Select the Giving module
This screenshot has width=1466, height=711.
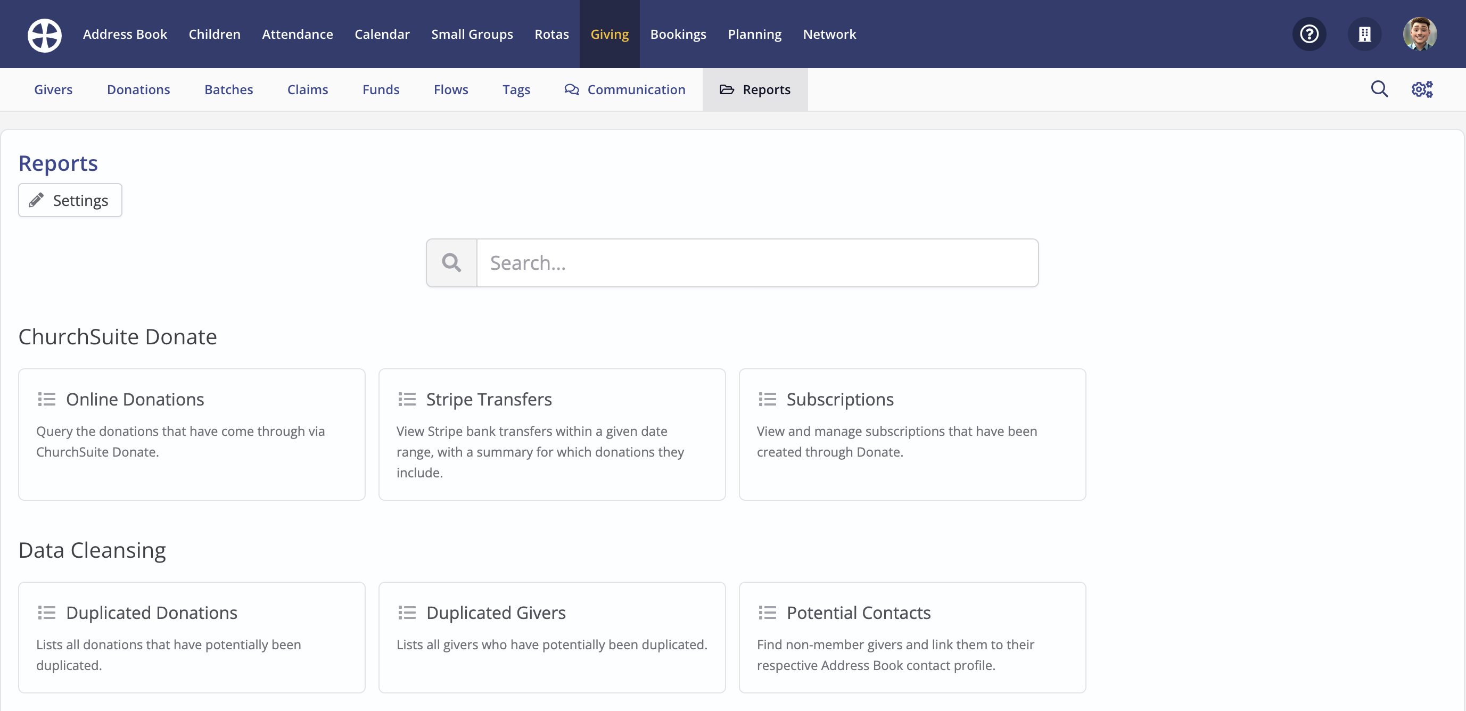[x=610, y=34]
